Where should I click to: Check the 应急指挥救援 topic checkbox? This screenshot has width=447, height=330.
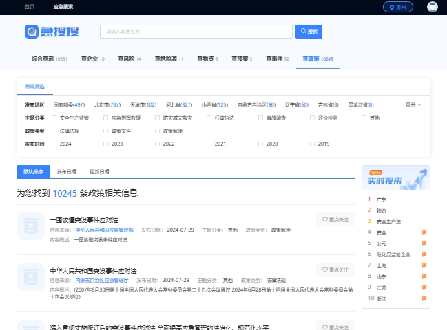click(105, 118)
